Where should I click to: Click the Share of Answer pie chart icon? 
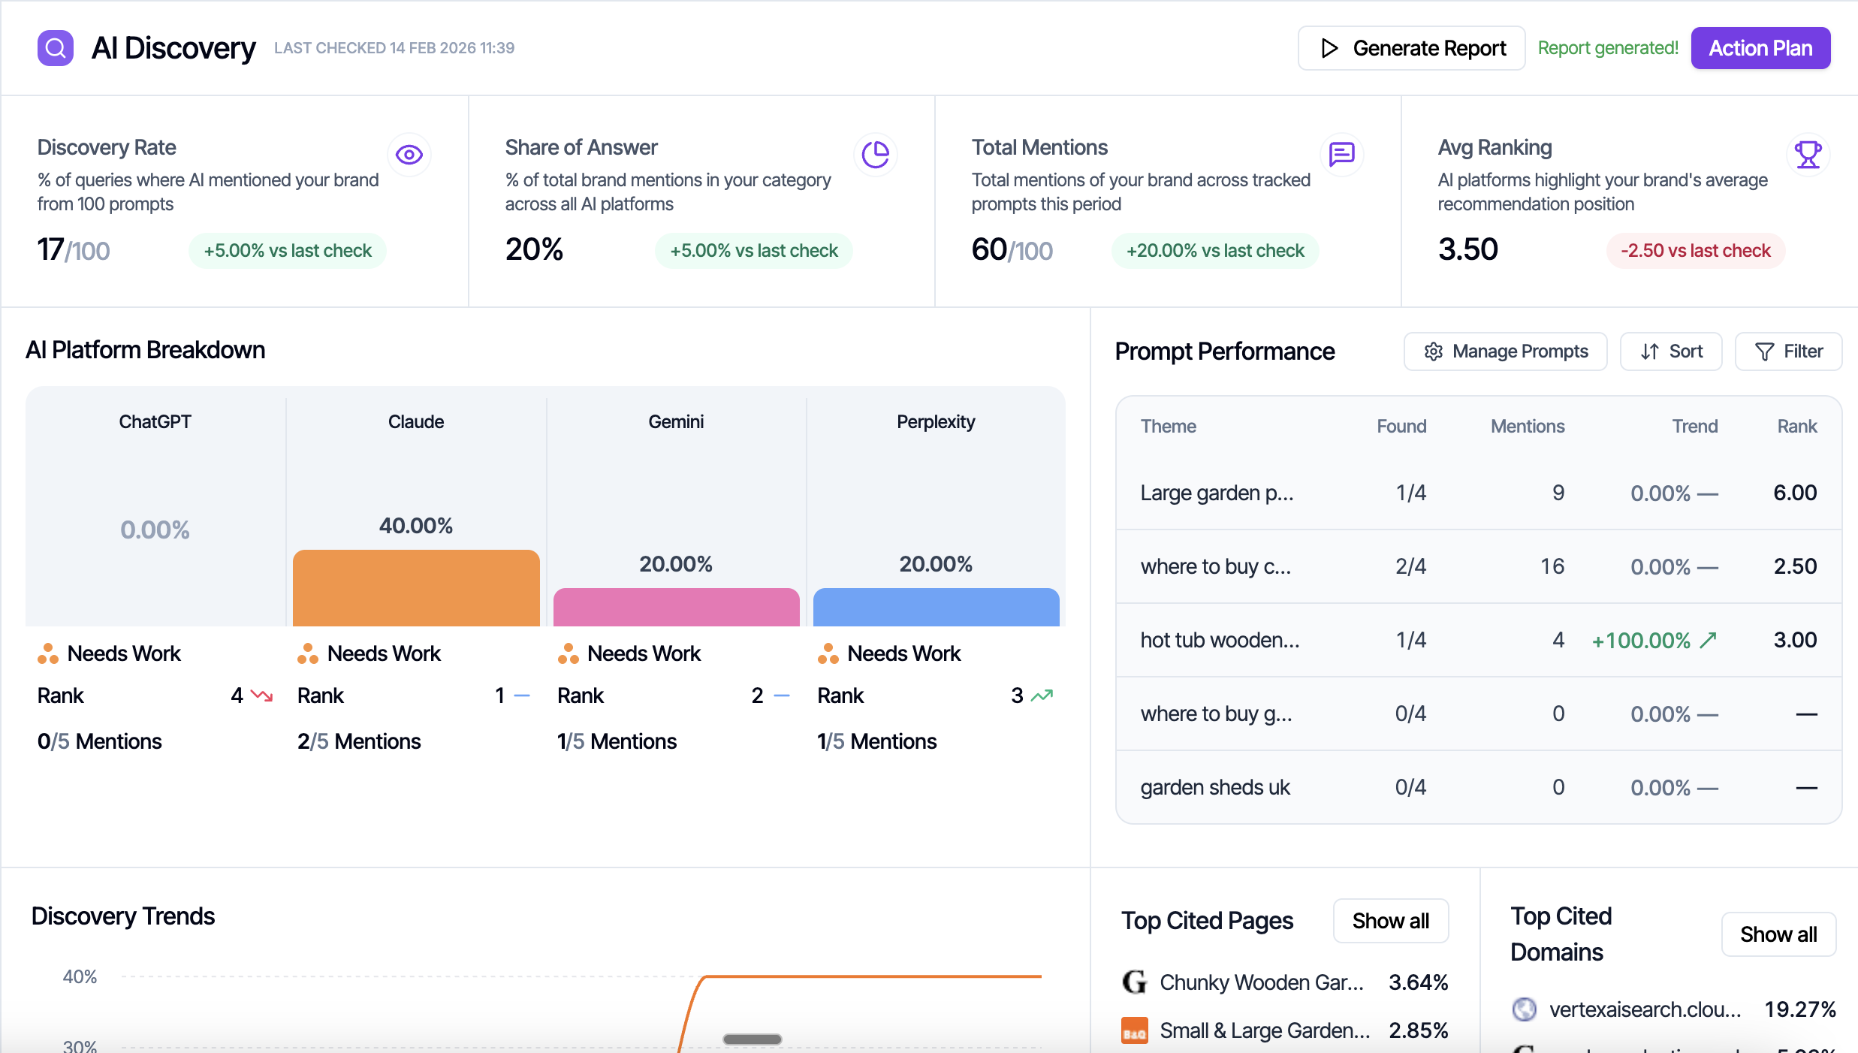pyautogui.click(x=876, y=154)
